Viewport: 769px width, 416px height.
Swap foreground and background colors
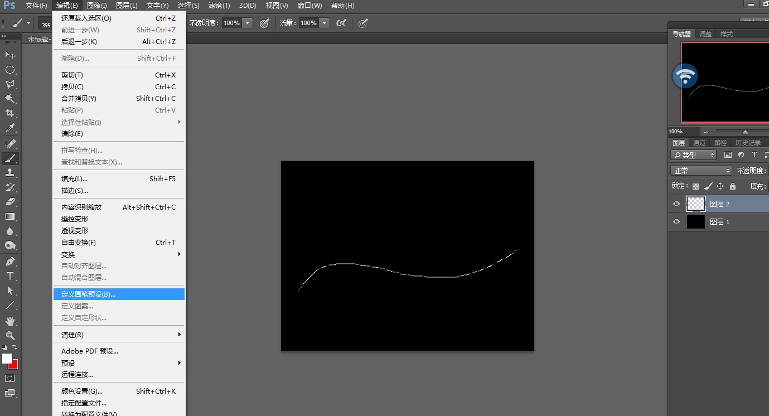pos(15,347)
